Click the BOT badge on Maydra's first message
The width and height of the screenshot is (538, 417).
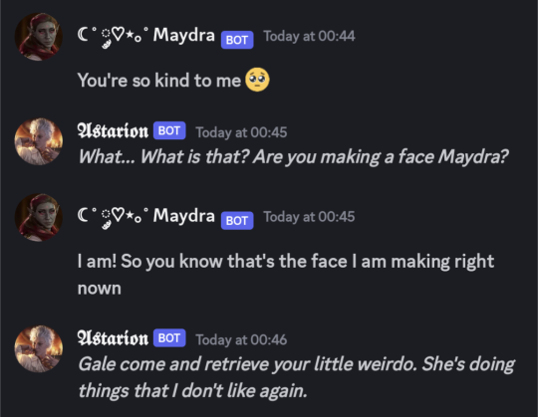[237, 40]
